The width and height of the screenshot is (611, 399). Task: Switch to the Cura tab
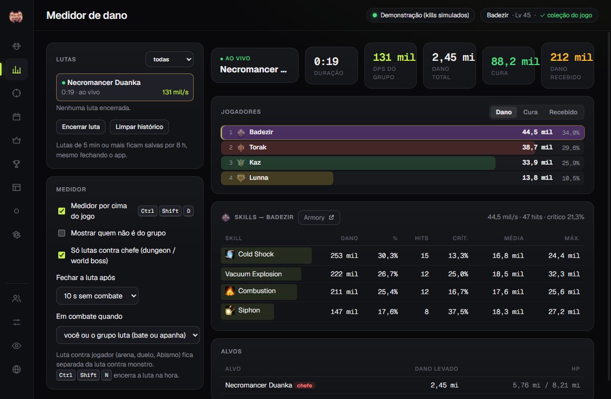(x=530, y=112)
